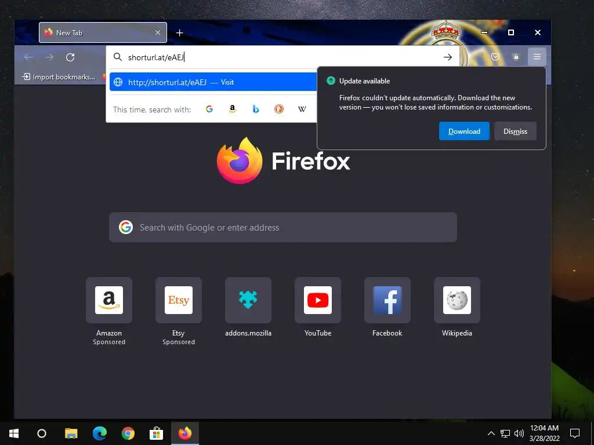Viewport: 594px width, 445px height.
Task: Open the Windows Start menu
Action: click(x=14, y=433)
